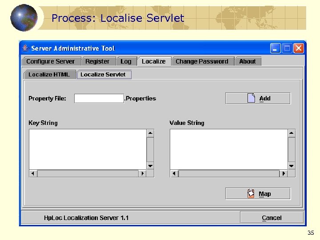The height and width of the screenshot is (240, 320).
Task: Click the 'Key String' label
Action: click(43, 123)
